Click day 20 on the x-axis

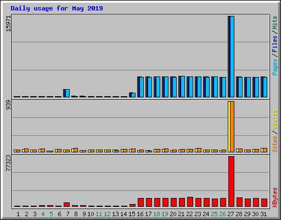[173, 214]
